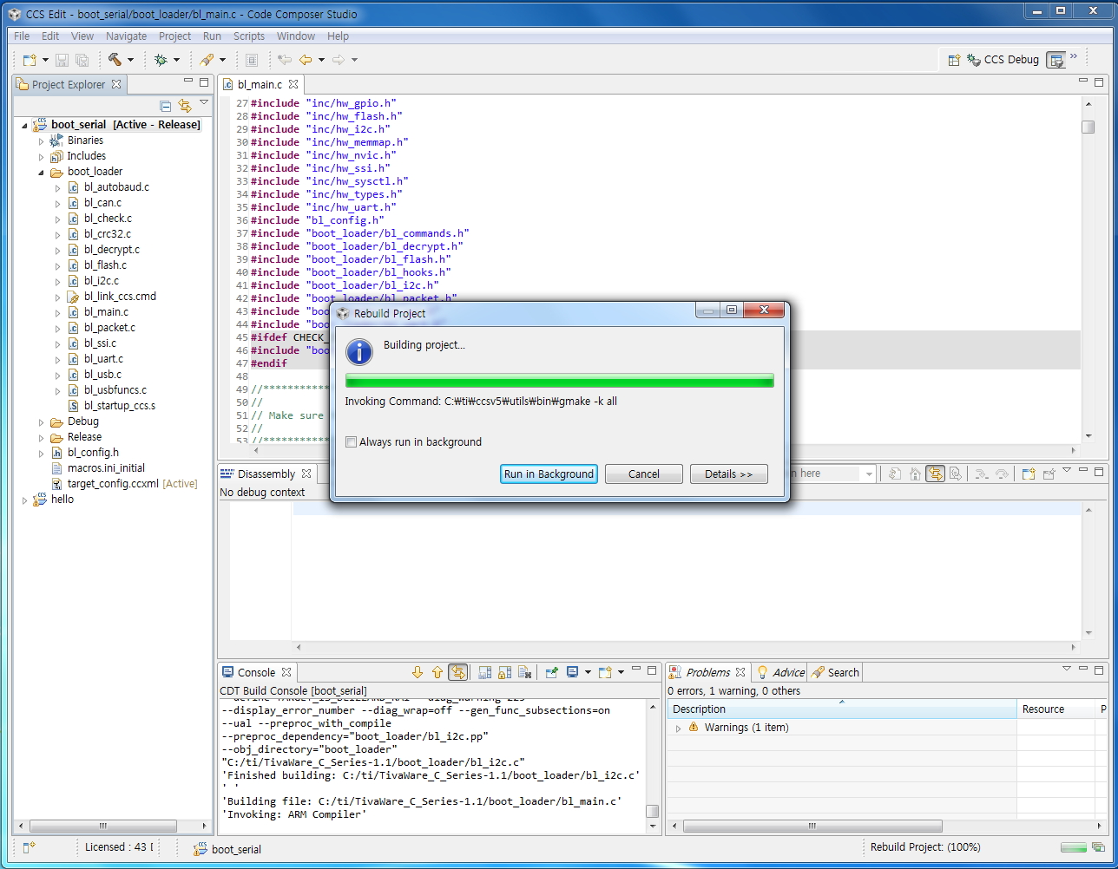Screen dimensions: 1118x869
Task: Click the Search flashlight toolbar icon
Action: coord(207,60)
